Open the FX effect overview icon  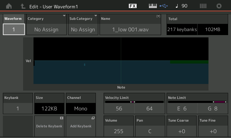[x=133, y=6]
